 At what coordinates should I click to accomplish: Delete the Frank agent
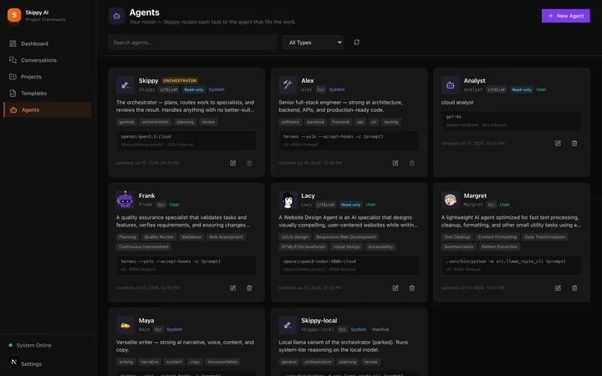pos(249,287)
